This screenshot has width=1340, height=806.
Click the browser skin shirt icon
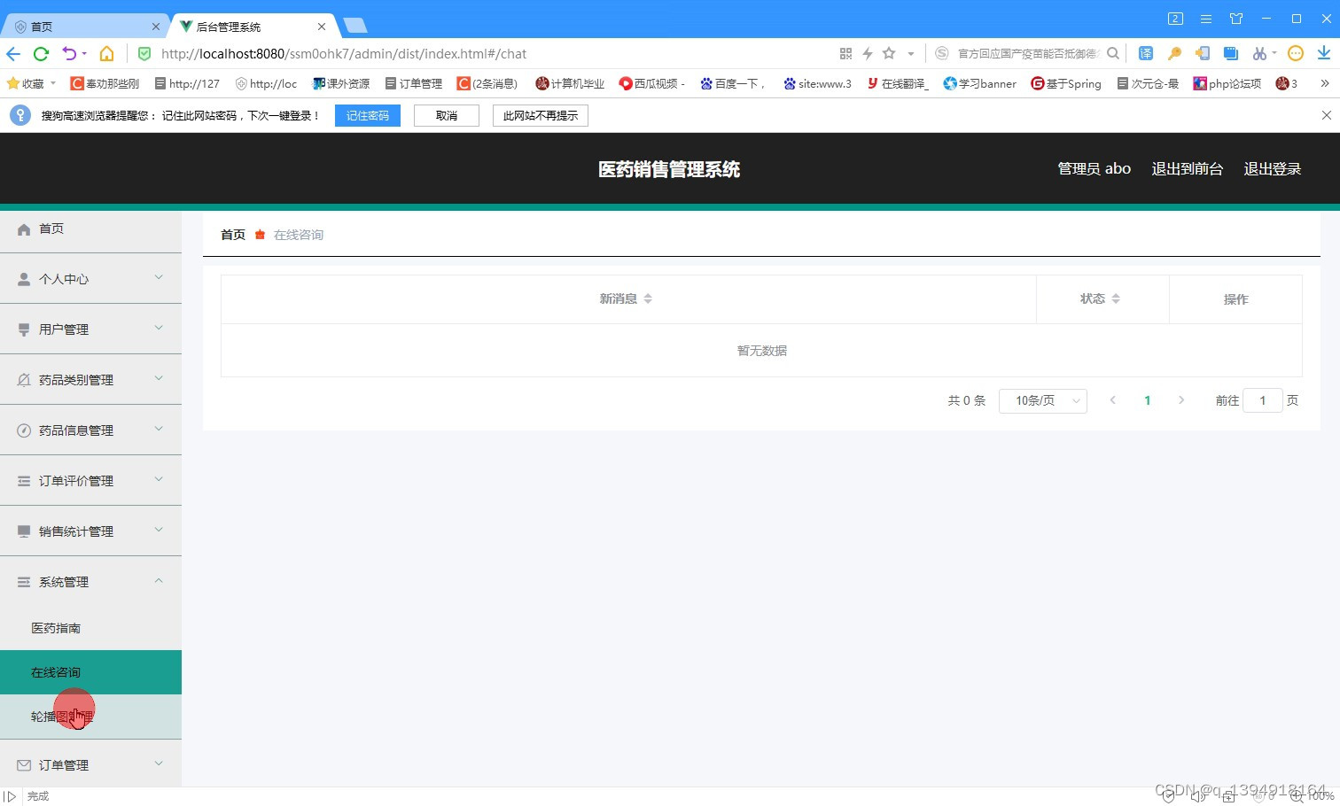pos(1236,19)
